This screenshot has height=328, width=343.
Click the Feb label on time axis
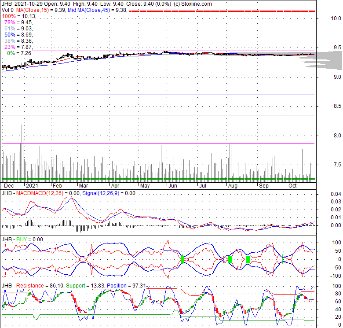tap(57, 186)
